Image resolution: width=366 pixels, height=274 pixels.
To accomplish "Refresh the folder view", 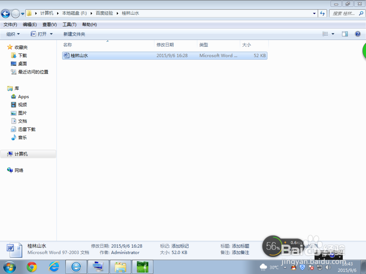I will click(322, 14).
